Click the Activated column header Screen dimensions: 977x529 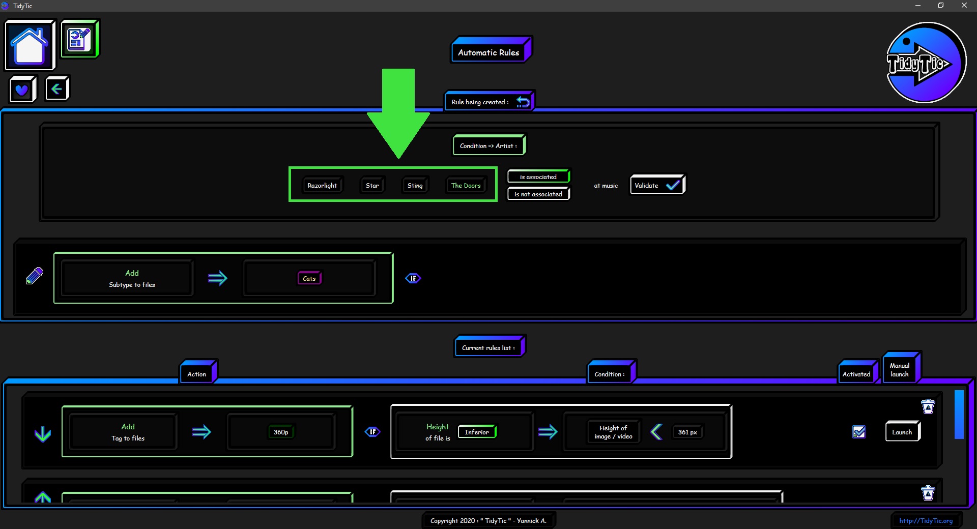pyautogui.click(x=858, y=372)
